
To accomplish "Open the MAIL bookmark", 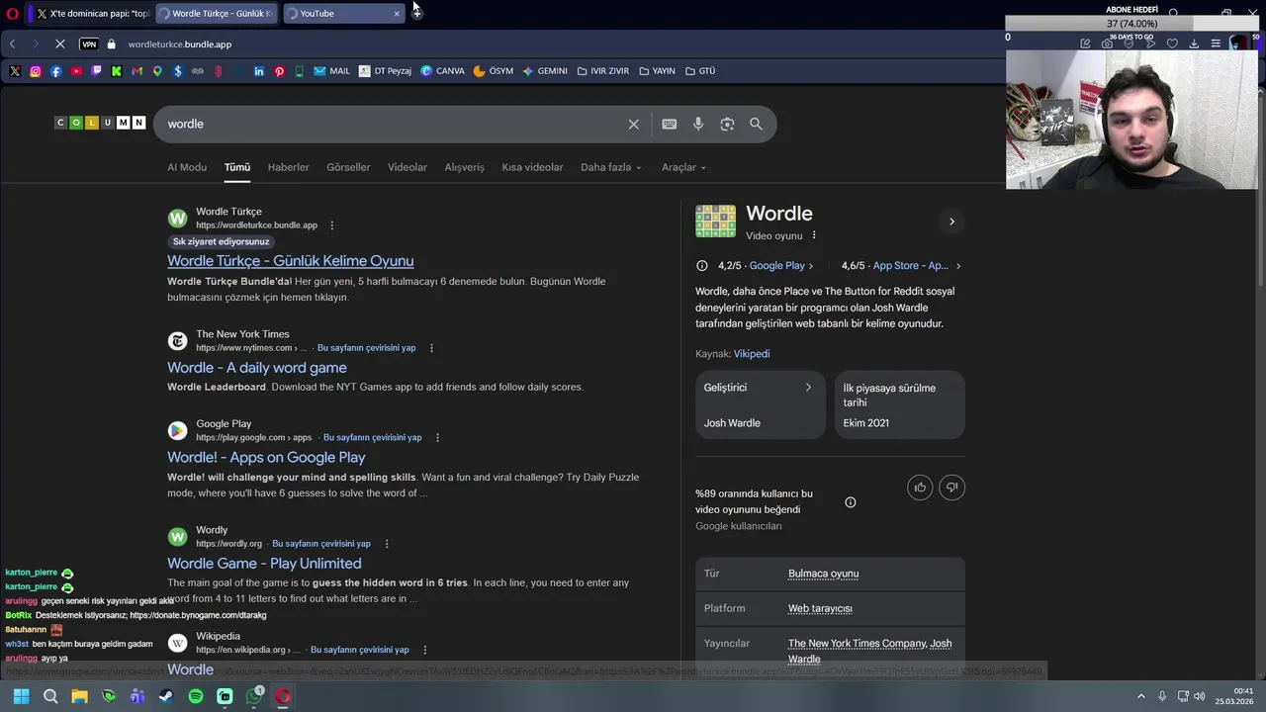I will [332, 71].
